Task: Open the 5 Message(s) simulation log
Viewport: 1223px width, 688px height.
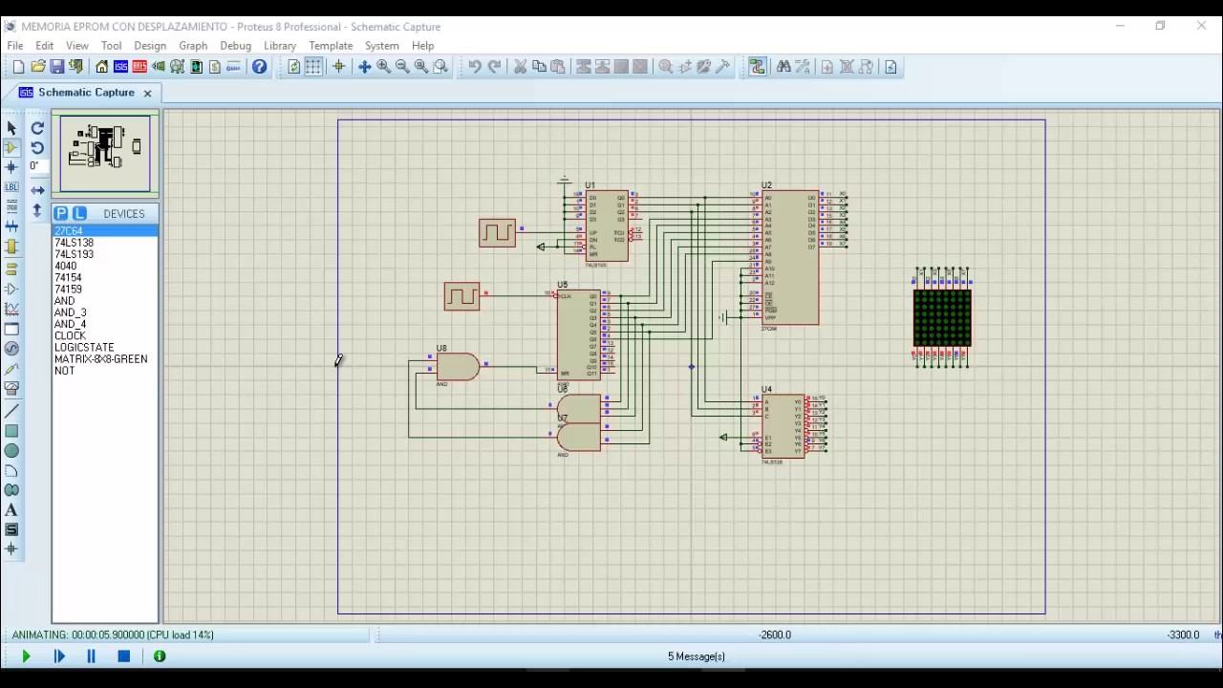Action: tap(697, 656)
